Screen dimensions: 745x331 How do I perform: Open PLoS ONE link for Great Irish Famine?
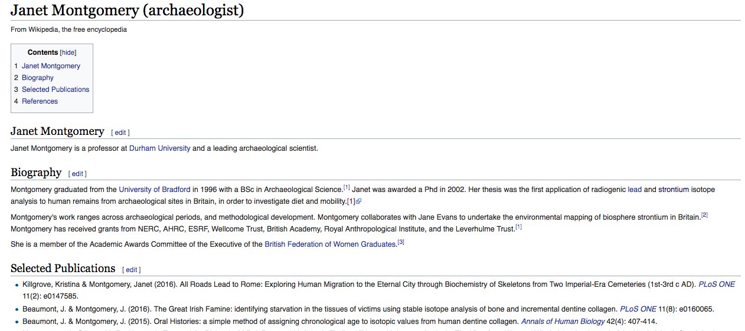coord(638,309)
